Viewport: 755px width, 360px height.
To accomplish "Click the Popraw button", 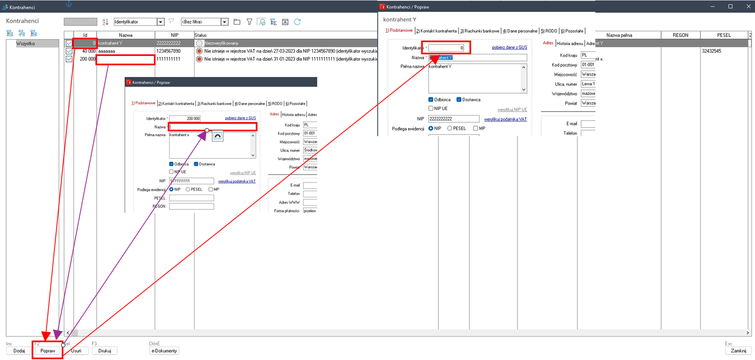I will tap(48, 351).
